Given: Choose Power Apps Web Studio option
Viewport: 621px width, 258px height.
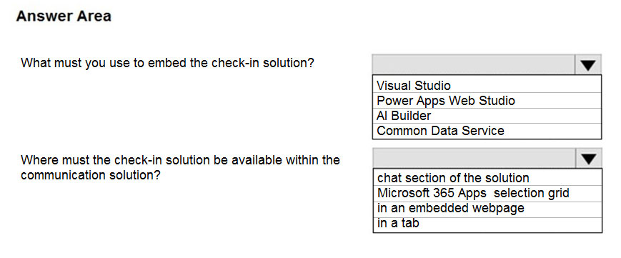Looking at the screenshot, I should (x=487, y=101).
